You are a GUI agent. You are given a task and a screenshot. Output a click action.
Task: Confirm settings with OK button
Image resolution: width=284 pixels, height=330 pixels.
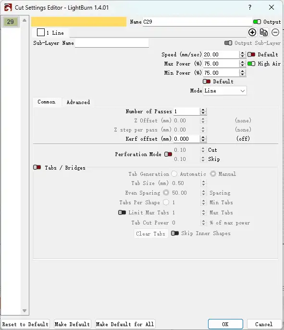tap(225, 324)
